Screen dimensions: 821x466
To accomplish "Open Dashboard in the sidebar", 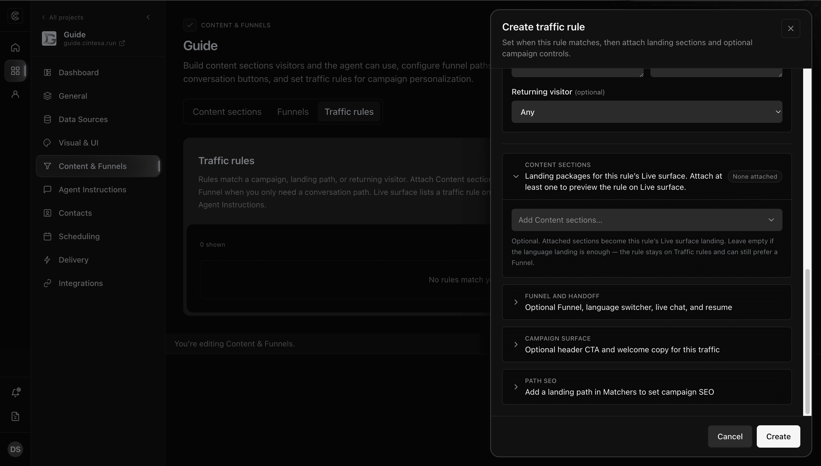I will (x=98, y=73).
